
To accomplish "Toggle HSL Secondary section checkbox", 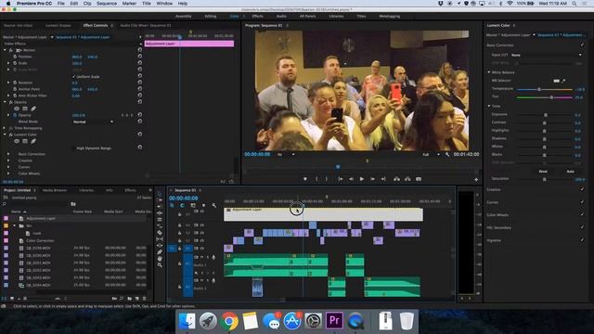I will (582, 227).
